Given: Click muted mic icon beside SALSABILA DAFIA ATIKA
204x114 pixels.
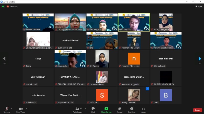Looking at the screenshot, I should (x=152, y=84).
